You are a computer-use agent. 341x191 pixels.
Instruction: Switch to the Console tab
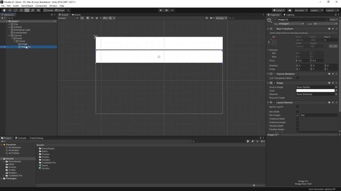click(x=20, y=138)
